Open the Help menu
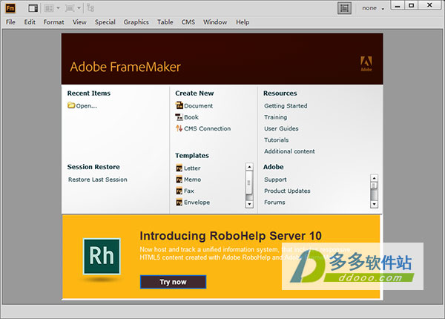The height and width of the screenshot is (319, 445). pos(243,22)
